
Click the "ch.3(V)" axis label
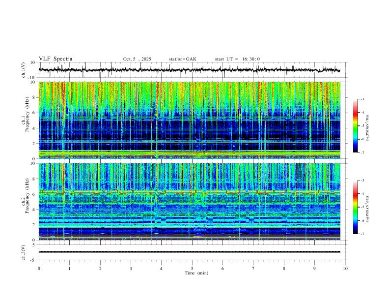coord(24,252)
